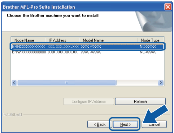This screenshot has height=133, width=174.
Task: Proceed with the Next button
Action: pyautogui.click(x=125, y=124)
